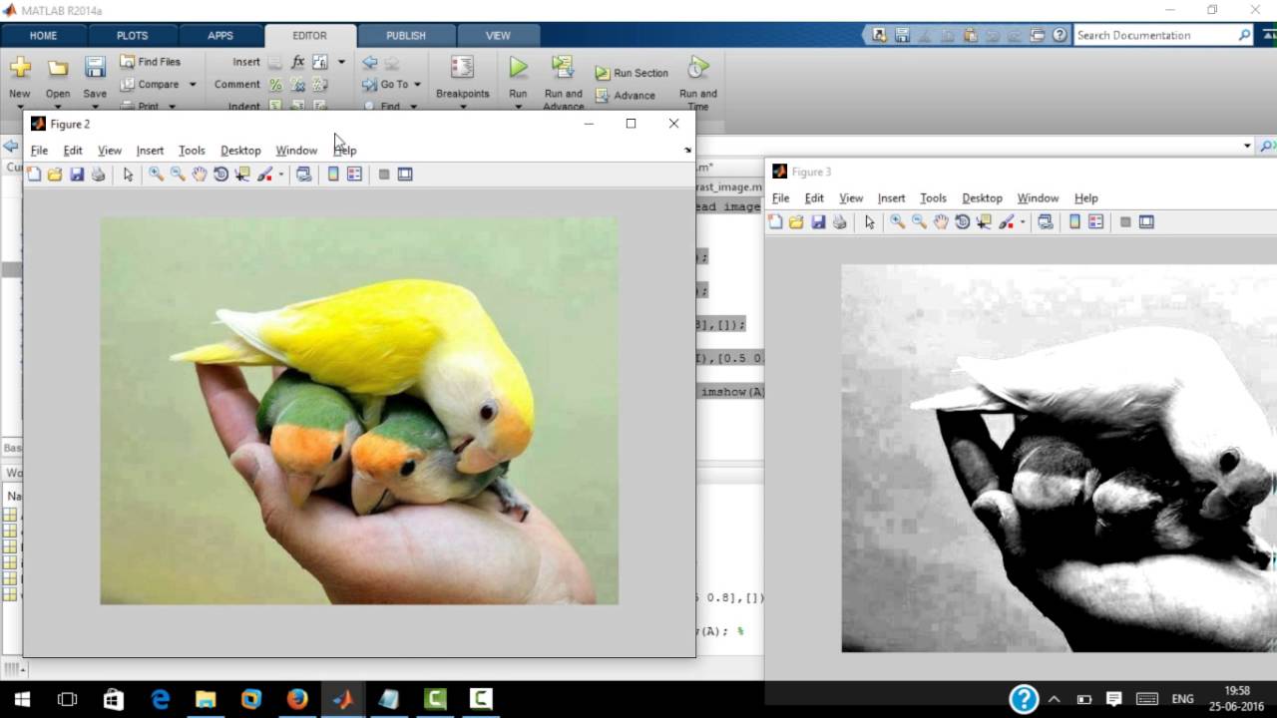
Task: Toggle Insert Colorbar in Figure 2
Action: coord(333,175)
